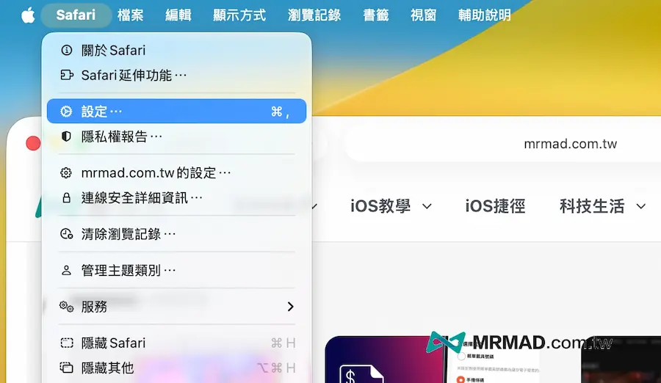Image resolution: width=661 pixels, height=383 pixels.
Task: Click the Safari menu bar item
Action: 76,15
